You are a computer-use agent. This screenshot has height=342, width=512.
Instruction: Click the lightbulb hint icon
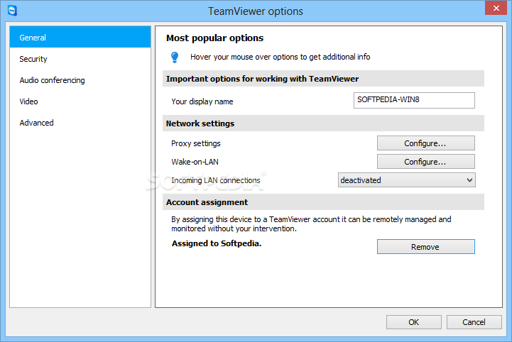pos(175,57)
